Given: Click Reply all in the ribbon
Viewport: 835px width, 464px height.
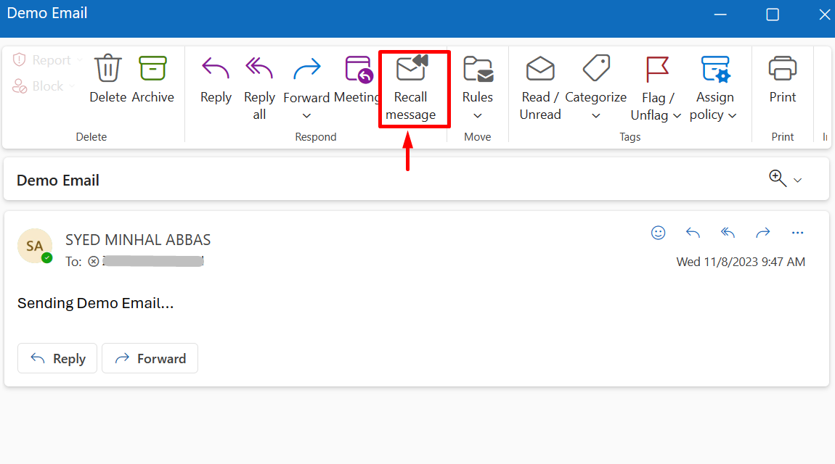Looking at the screenshot, I should pos(259,69).
